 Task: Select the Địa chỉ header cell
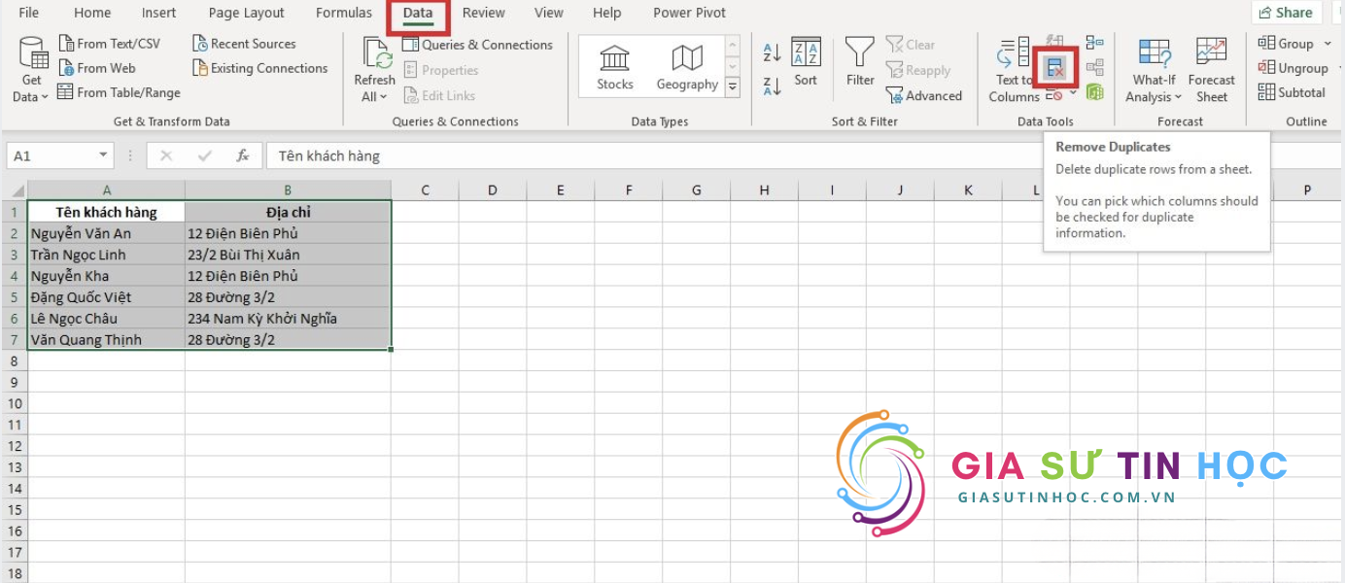coord(289,212)
